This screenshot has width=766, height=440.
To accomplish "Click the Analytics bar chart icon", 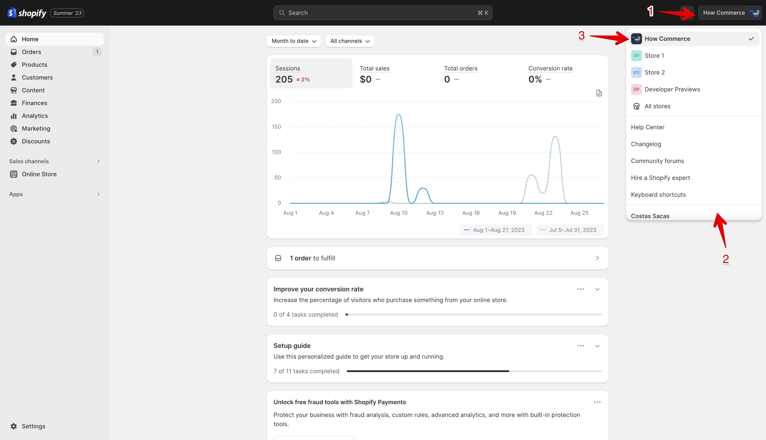I will [14, 116].
